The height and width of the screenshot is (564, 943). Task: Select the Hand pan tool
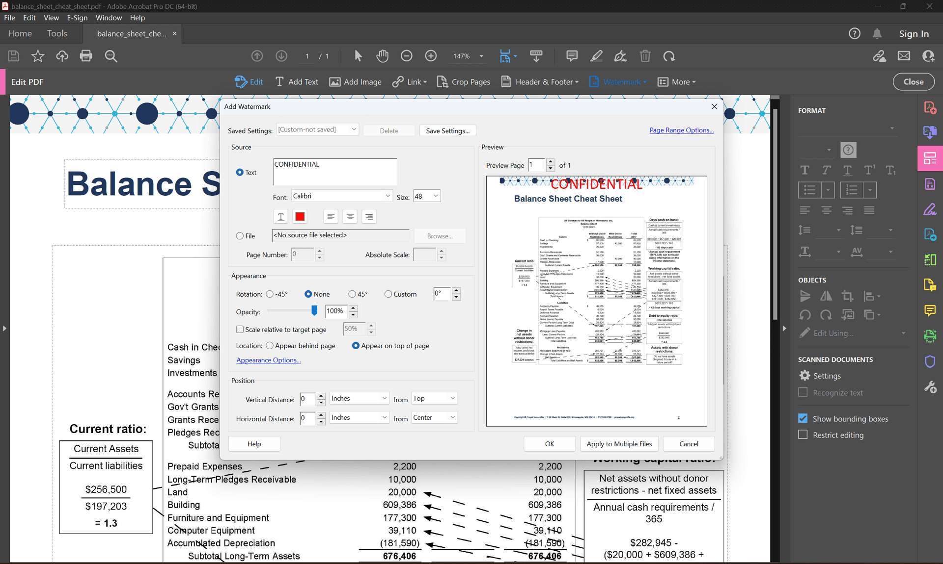click(x=382, y=56)
